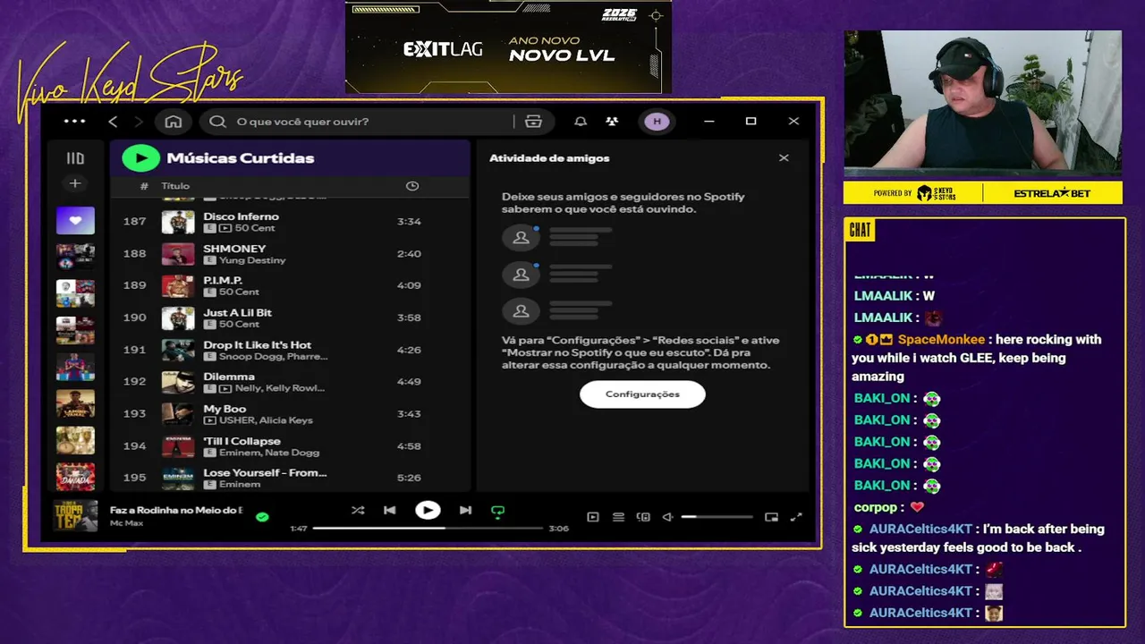Open the Dilemma album cover
The image size is (1145, 644).
coord(178,382)
